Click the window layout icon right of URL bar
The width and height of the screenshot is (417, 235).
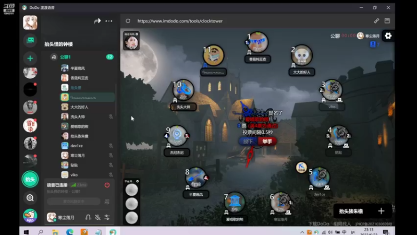387,21
